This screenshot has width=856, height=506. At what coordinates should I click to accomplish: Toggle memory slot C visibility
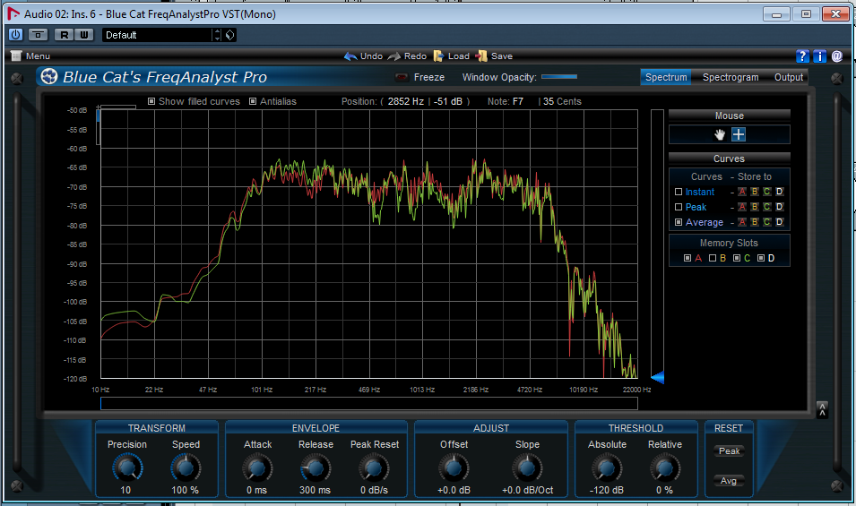(737, 259)
